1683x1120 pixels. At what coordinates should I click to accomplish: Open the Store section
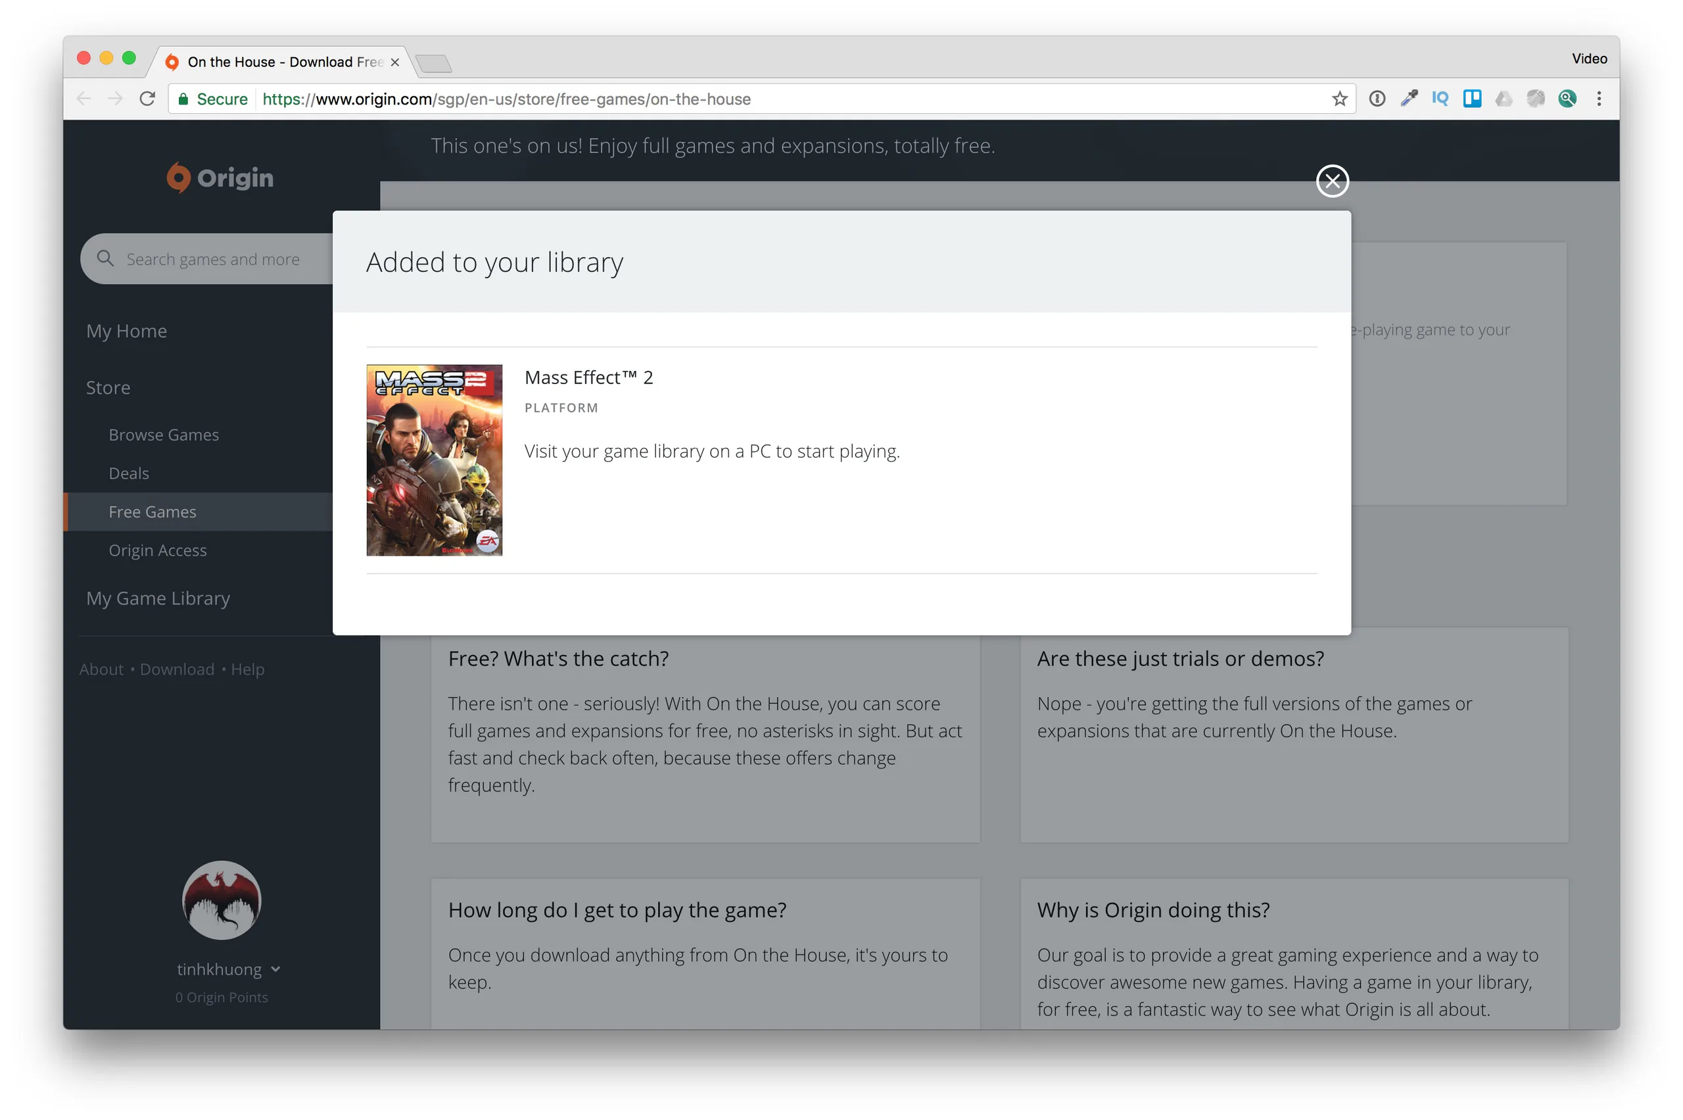[x=108, y=387]
